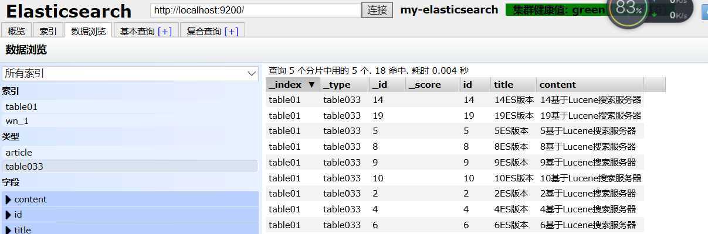
Task: Sort by the _score column header
Action: [432, 85]
